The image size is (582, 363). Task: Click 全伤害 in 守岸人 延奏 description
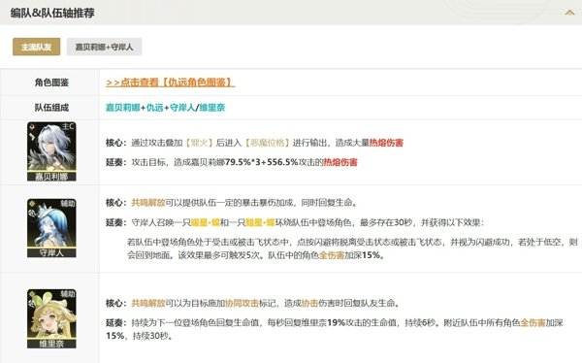pos(332,255)
